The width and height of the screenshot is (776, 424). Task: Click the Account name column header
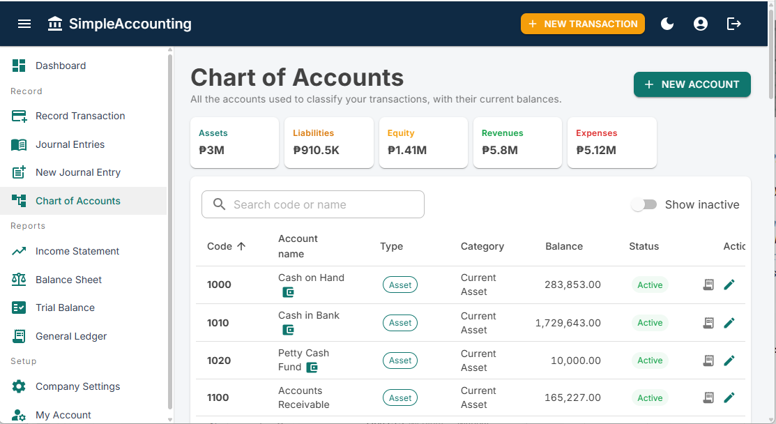click(298, 246)
